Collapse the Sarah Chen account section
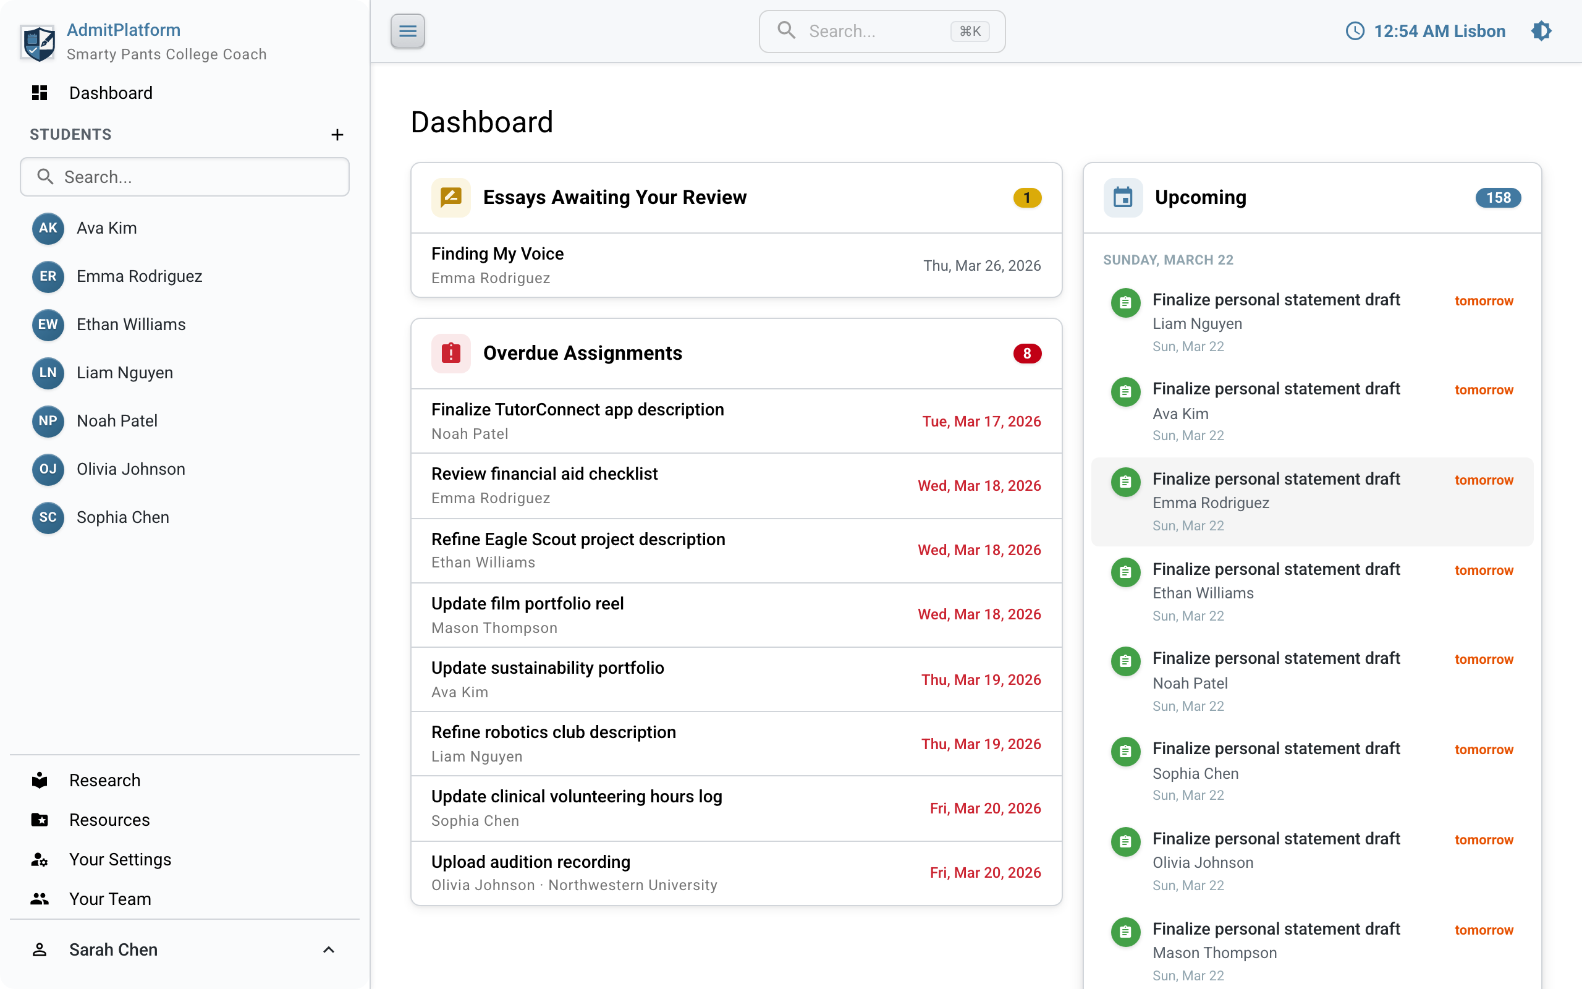This screenshot has height=989, width=1582. point(329,949)
